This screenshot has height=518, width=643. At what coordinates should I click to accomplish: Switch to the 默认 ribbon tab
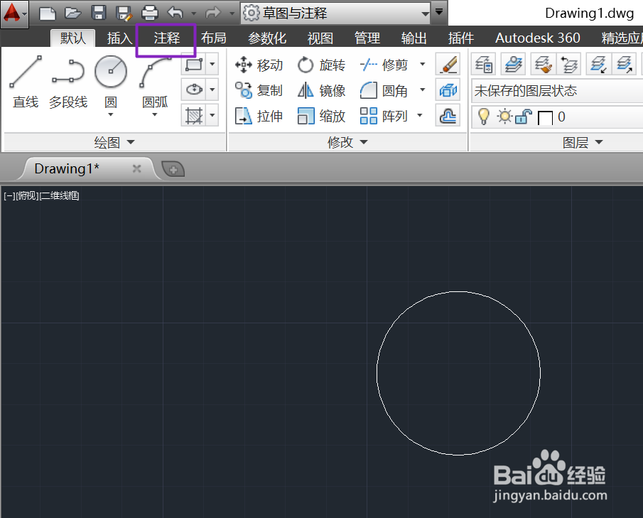click(73, 38)
